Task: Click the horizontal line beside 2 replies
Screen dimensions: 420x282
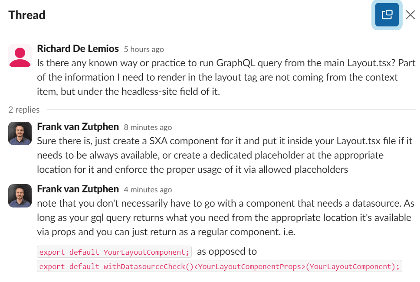Action: point(231,109)
